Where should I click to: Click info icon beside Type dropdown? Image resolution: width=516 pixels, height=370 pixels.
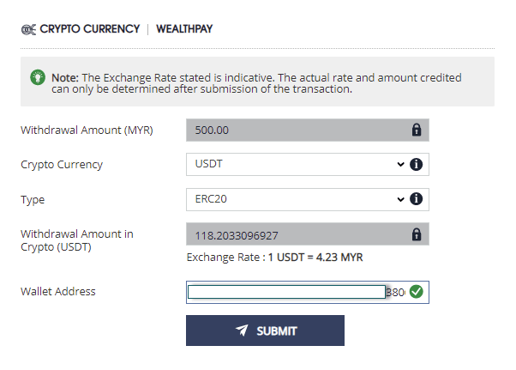pyautogui.click(x=417, y=199)
